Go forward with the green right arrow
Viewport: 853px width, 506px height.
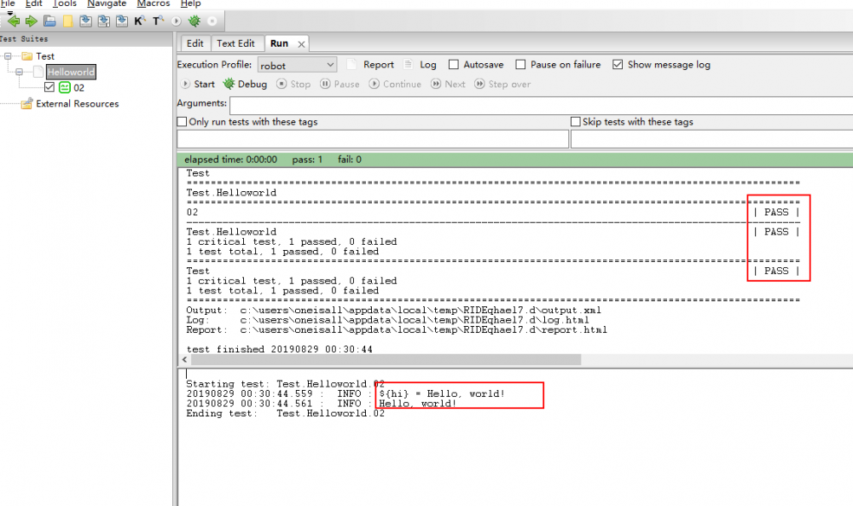[x=31, y=21]
